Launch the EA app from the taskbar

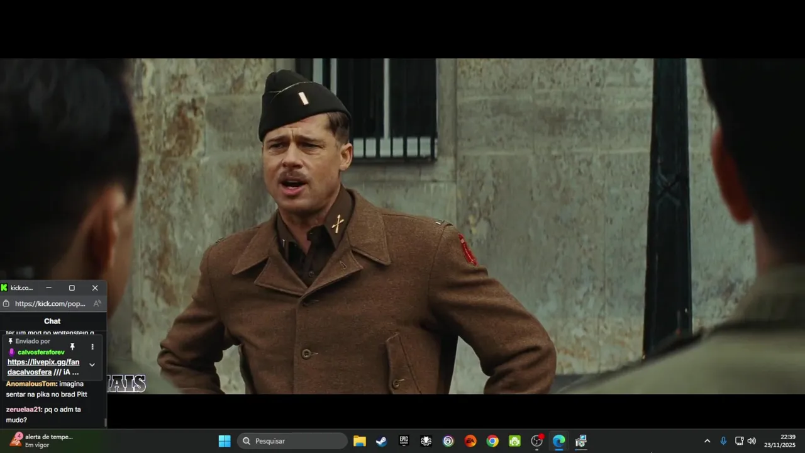[470, 441]
